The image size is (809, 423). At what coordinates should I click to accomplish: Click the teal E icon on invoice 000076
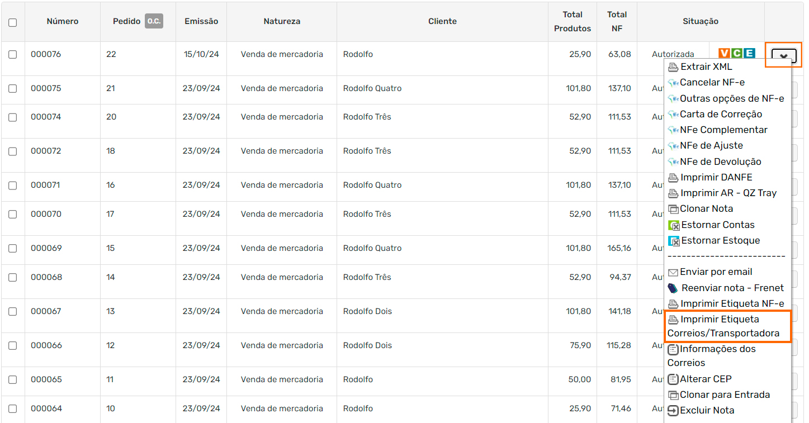pos(749,53)
